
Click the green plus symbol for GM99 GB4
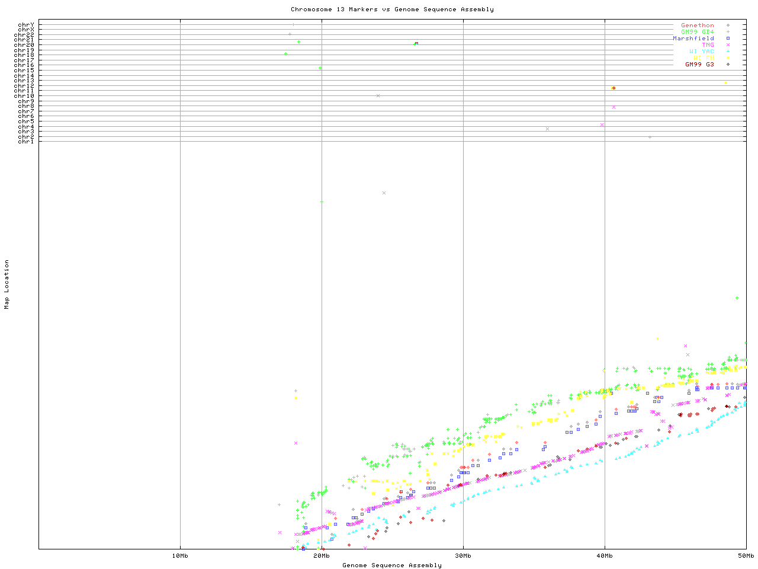[x=728, y=32]
